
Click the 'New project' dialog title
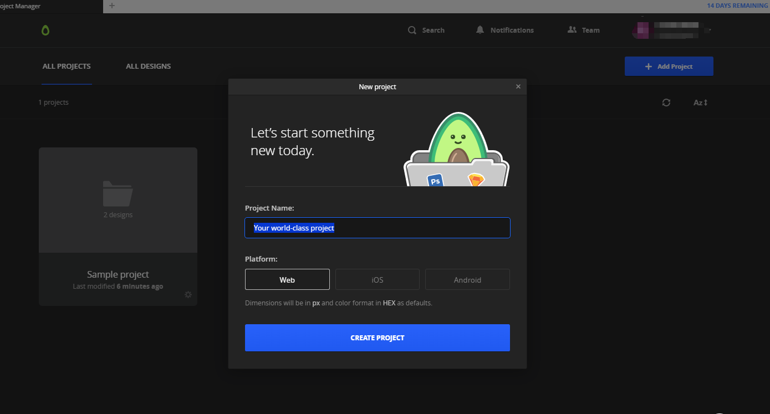[x=378, y=87]
